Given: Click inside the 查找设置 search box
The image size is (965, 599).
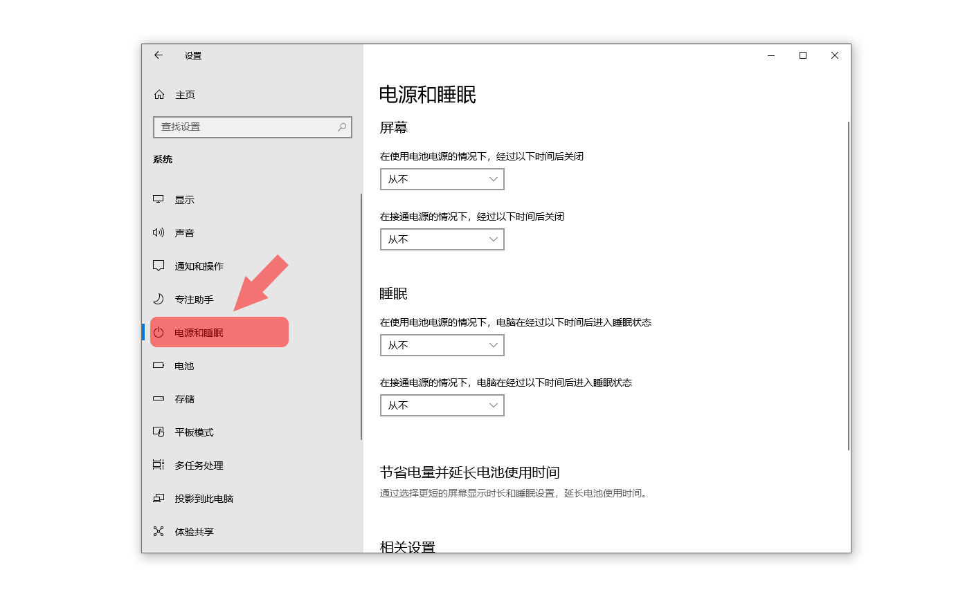Looking at the screenshot, I should (242, 127).
